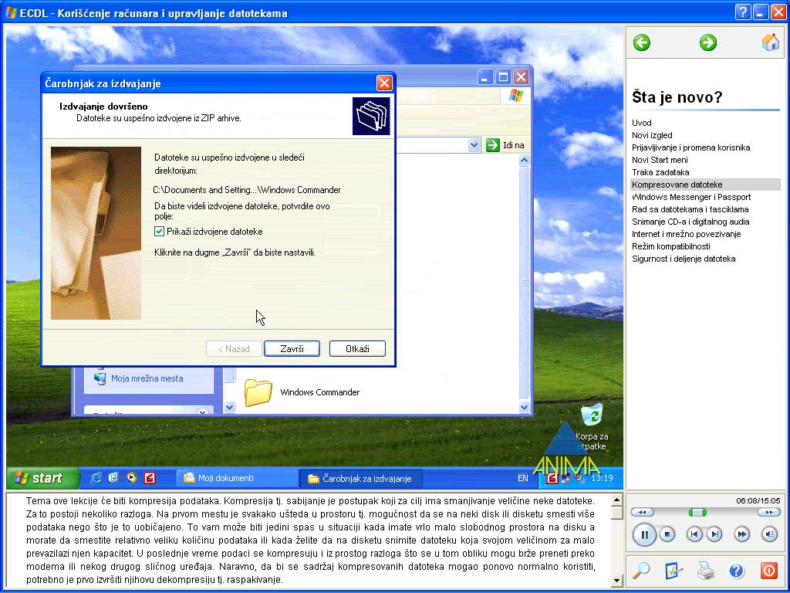Cancel extraction with the 'Otkaži' button
Viewport: 790px width, 593px height.
356,348
